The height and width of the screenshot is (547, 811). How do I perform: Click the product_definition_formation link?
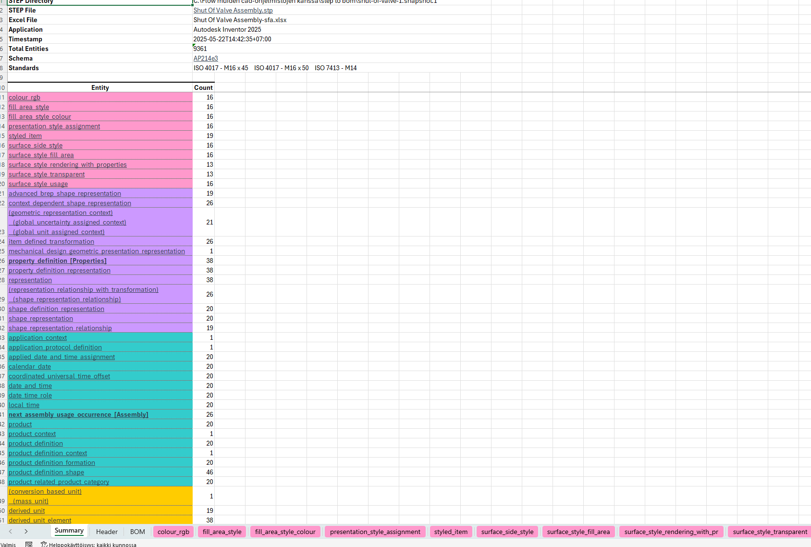tap(52, 462)
